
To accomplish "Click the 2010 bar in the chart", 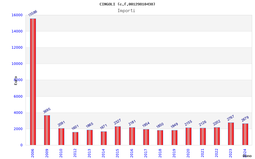I will tap(61, 137).
